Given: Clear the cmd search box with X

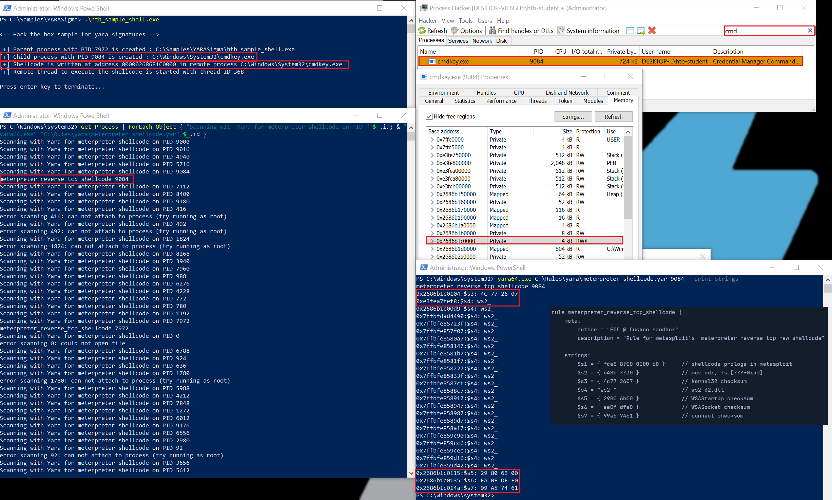Looking at the screenshot, I should 810,31.
